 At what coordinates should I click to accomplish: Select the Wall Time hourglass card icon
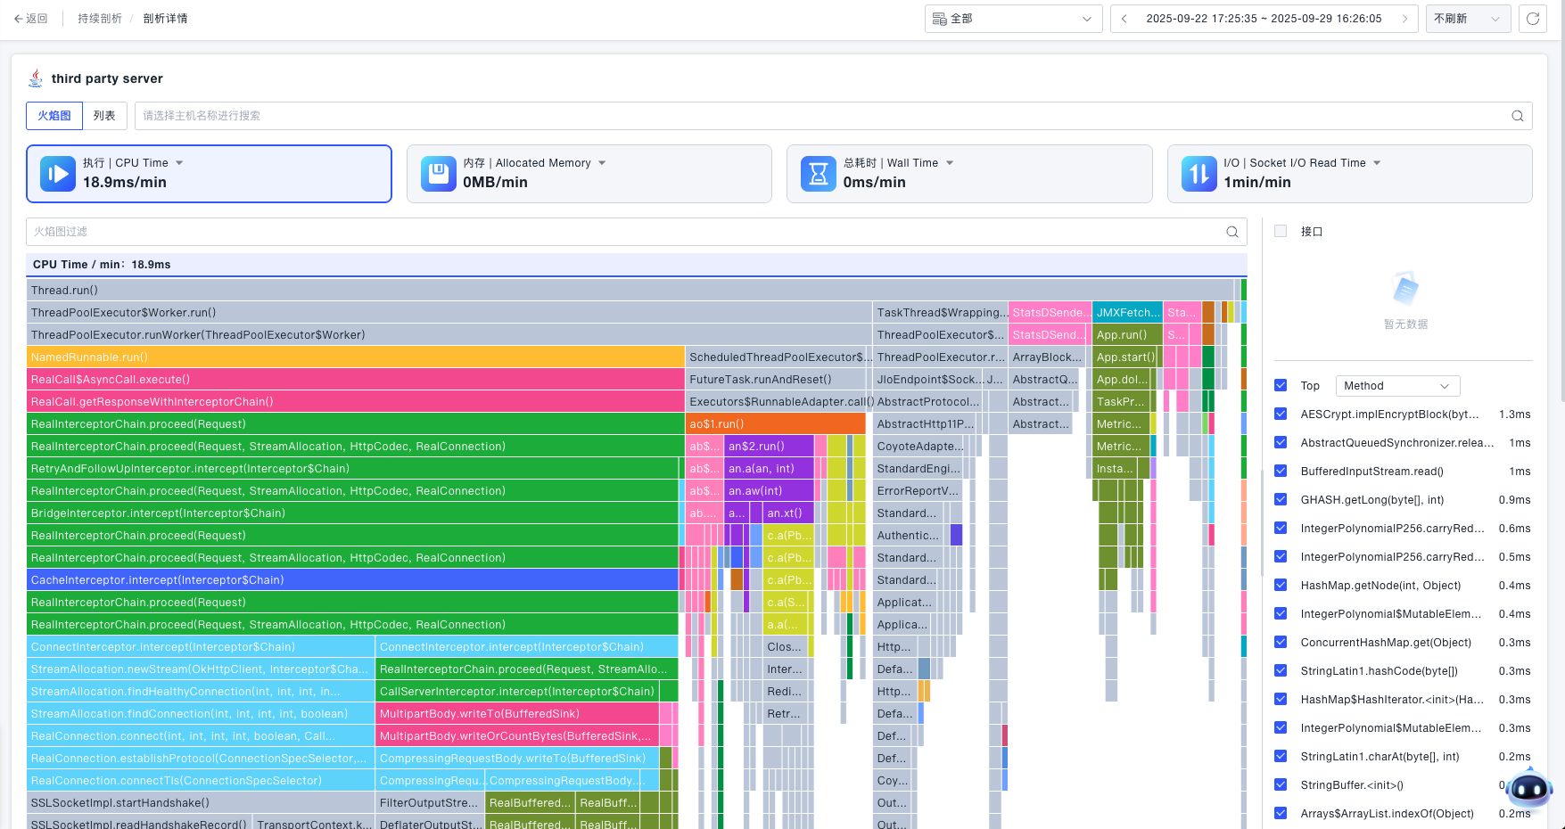point(818,174)
